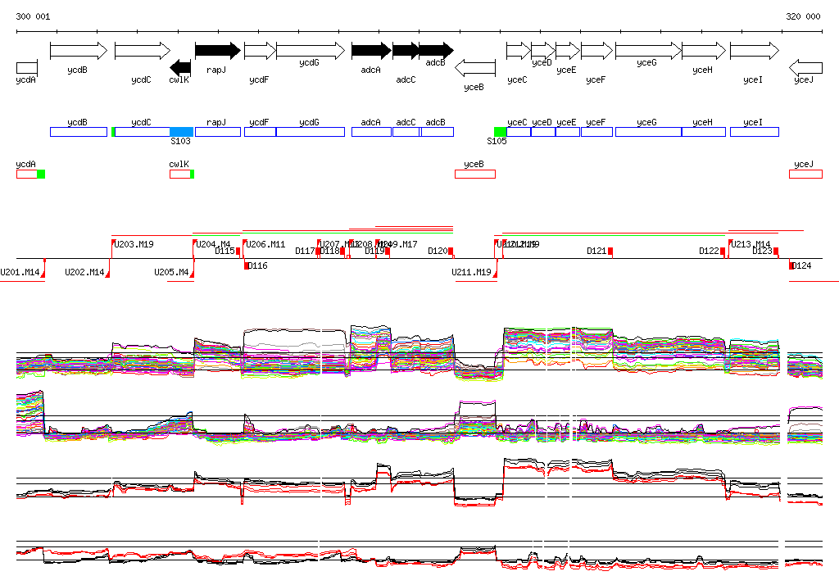839x585 pixels.
Task: Select the black adcB gene arrow
Action: click(436, 51)
